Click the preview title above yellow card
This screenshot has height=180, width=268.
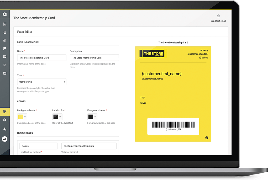tap(173, 43)
